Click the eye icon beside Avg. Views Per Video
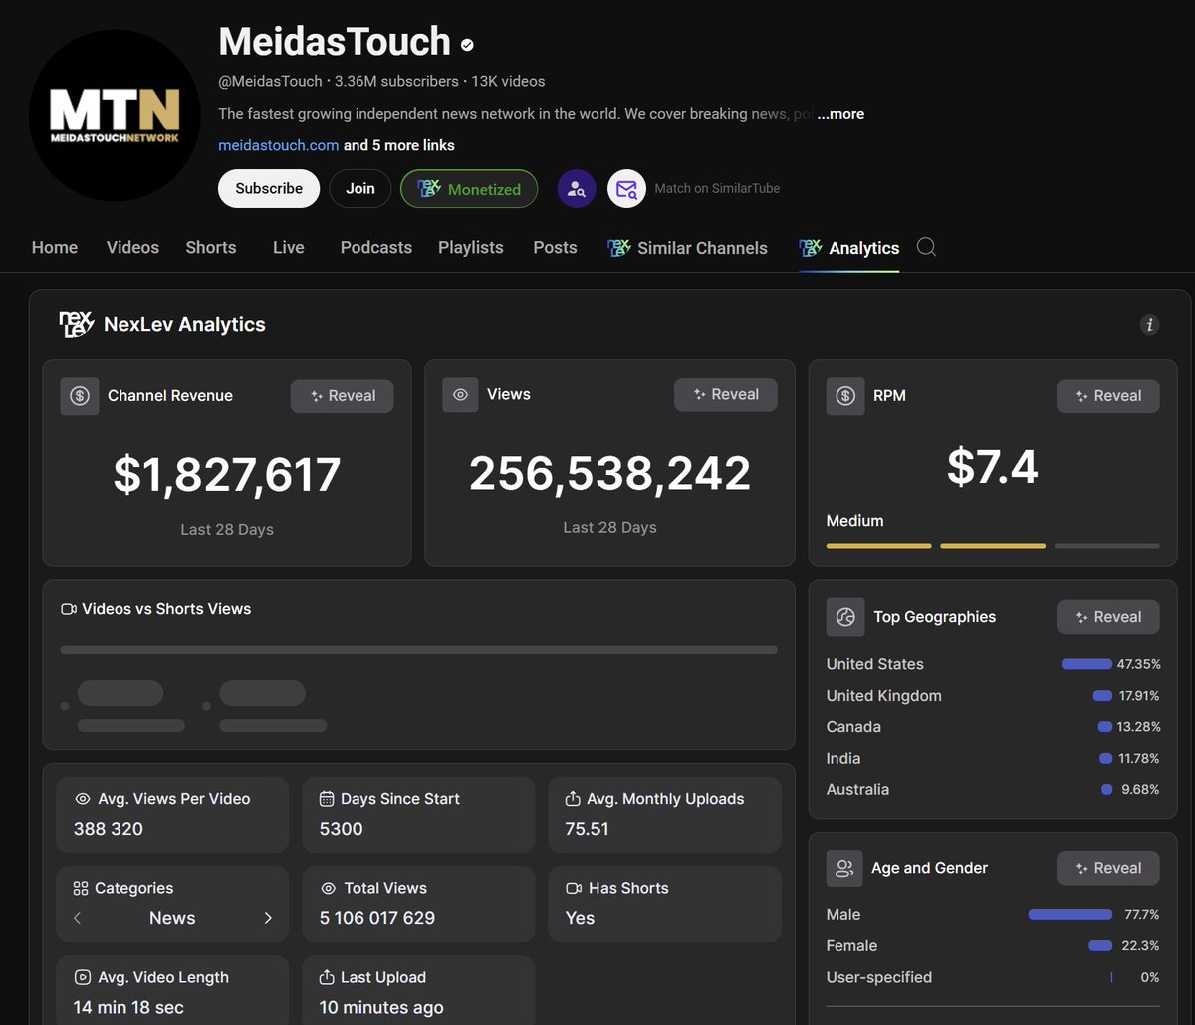Screen dimensions: 1195x1025 [83, 799]
